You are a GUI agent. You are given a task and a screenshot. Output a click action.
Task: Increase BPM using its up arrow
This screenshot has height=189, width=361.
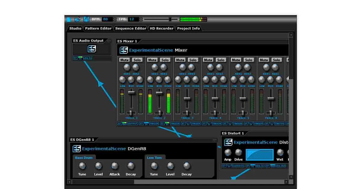115,17
